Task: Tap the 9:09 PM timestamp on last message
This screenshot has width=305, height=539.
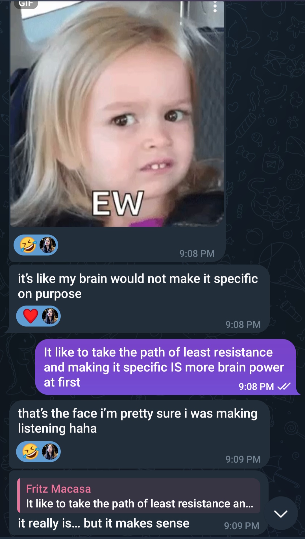Action: point(242,526)
